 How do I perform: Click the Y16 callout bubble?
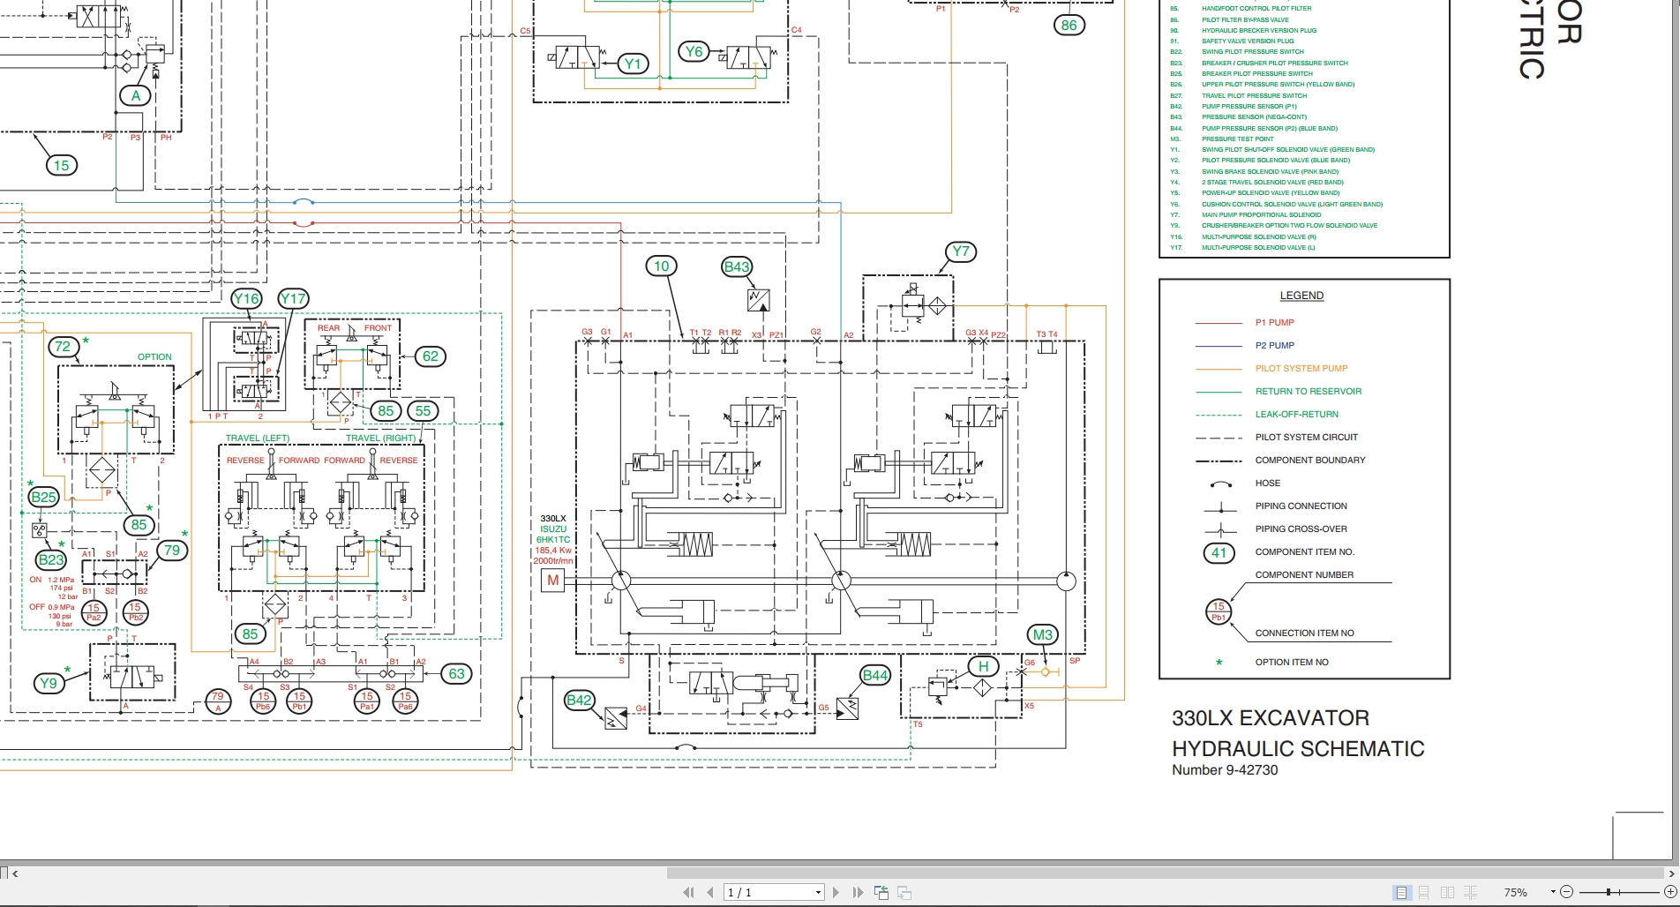pos(246,298)
